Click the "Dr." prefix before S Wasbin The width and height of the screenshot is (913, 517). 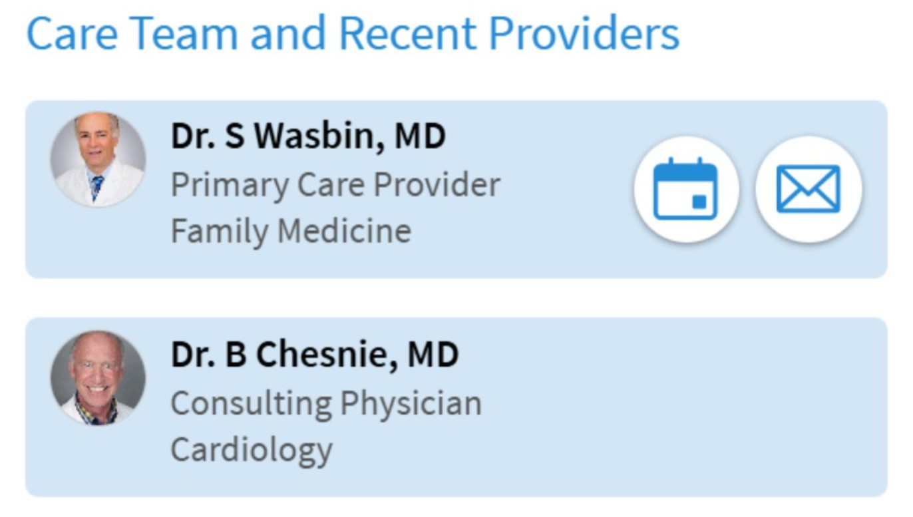click(192, 136)
